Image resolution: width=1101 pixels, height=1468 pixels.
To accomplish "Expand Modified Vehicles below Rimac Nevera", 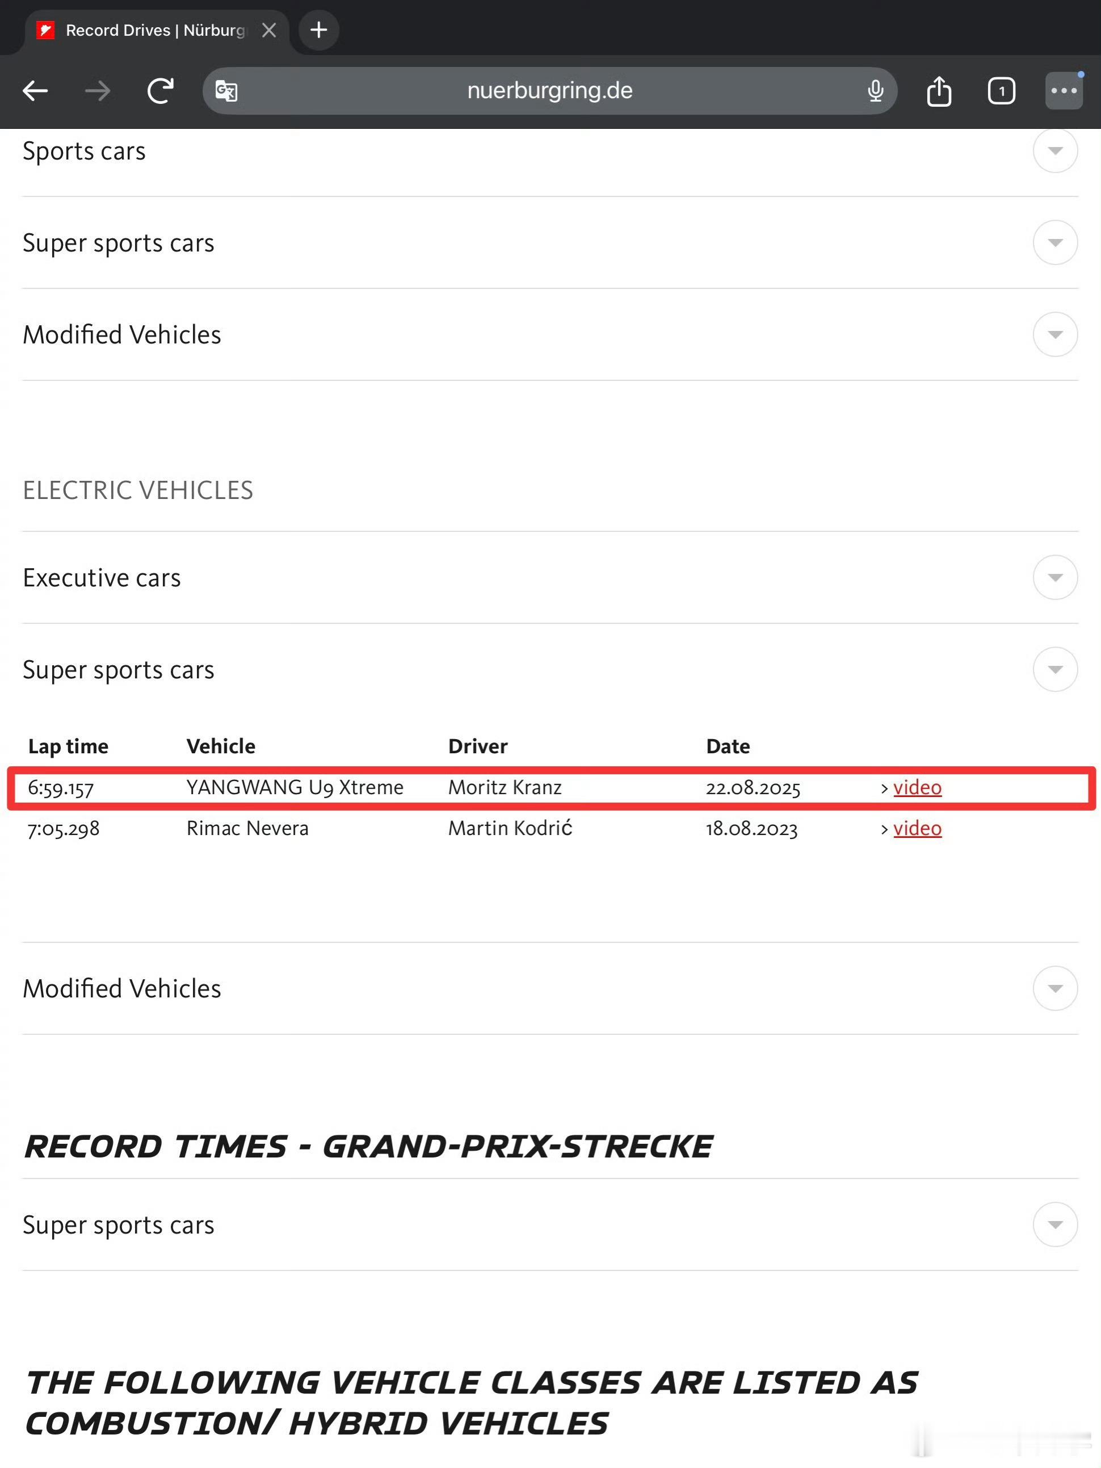I will 1054,988.
